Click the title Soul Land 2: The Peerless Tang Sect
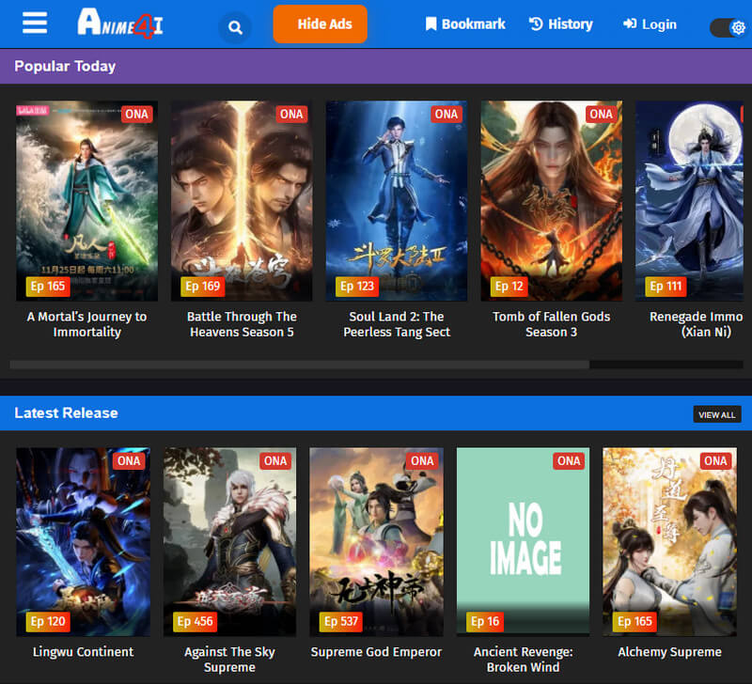This screenshot has width=752, height=684. coord(397,324)
